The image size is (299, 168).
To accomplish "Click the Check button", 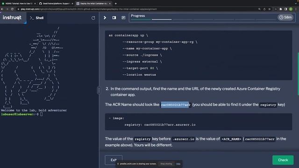I will pyautogui.click(x=283, y=160).
